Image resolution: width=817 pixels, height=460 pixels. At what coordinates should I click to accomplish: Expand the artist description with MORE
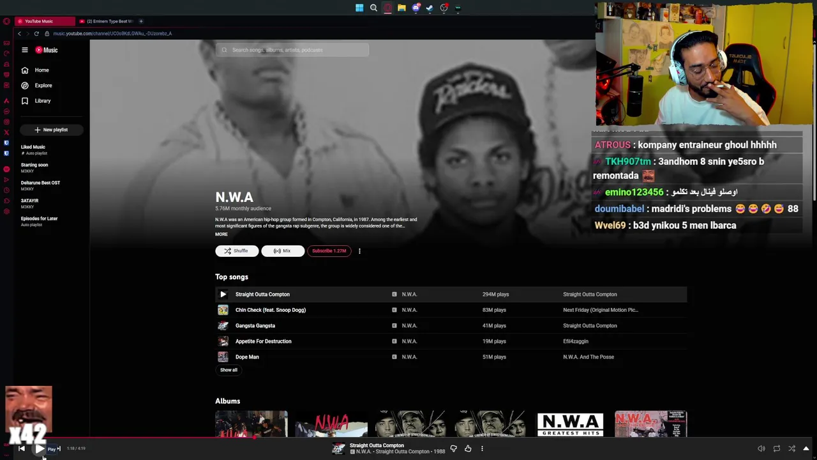pos(221,234)
